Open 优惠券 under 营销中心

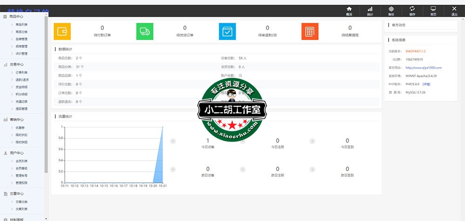[x=20, y=127]
